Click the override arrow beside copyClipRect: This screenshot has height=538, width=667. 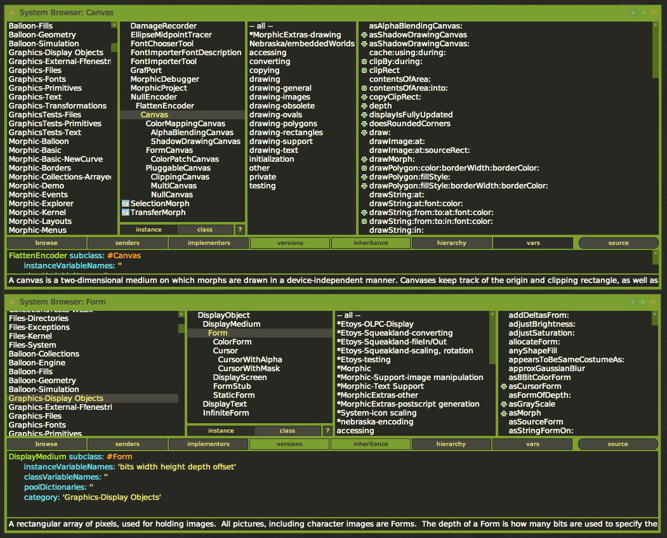364,98
